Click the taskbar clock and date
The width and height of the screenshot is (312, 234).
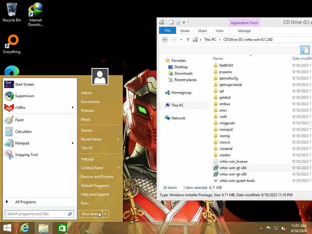point(299,228)
